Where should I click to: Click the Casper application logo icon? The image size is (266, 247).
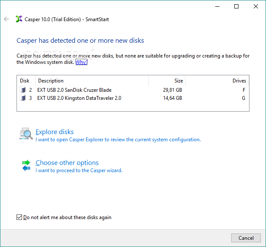[x=19, y=19]
